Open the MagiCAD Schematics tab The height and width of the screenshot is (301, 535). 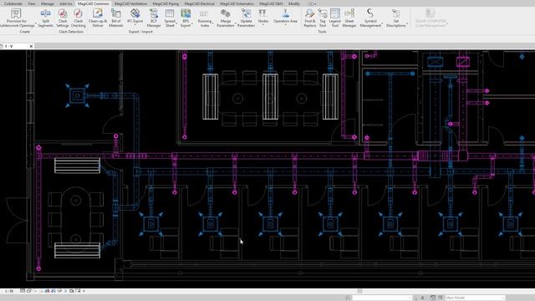point(237,3)
